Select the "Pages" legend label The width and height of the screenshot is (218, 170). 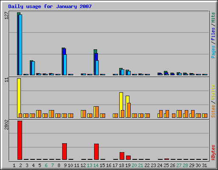pos(213,52)
